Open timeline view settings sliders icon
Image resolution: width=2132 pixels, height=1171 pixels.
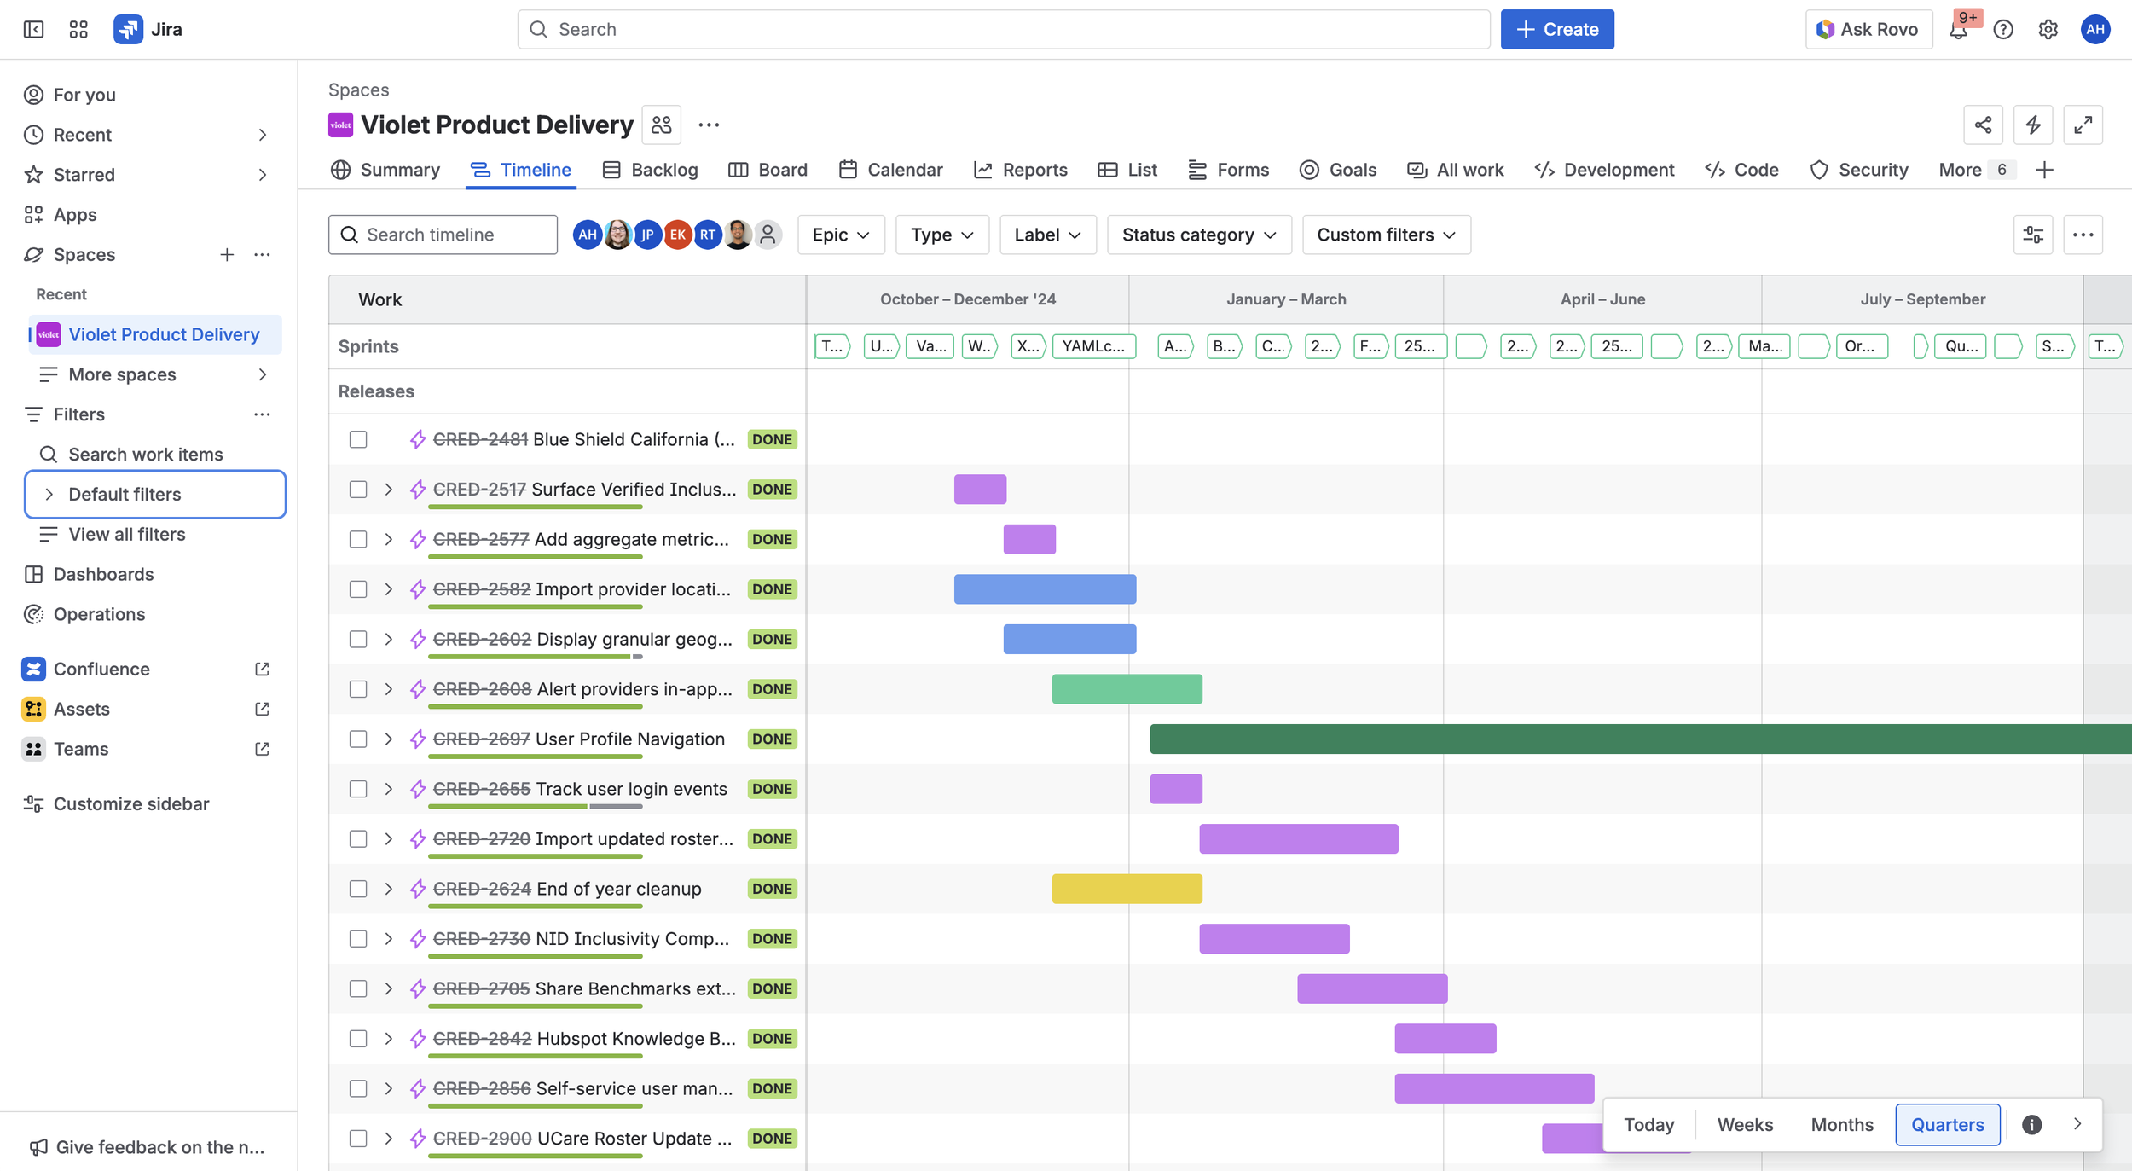pos(2033,235)
